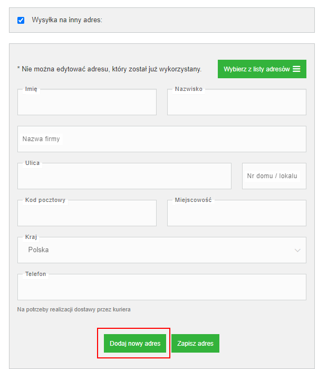
Task: Click the Wysyłka na inny adres label text
Action: click(x=67, y=20)
